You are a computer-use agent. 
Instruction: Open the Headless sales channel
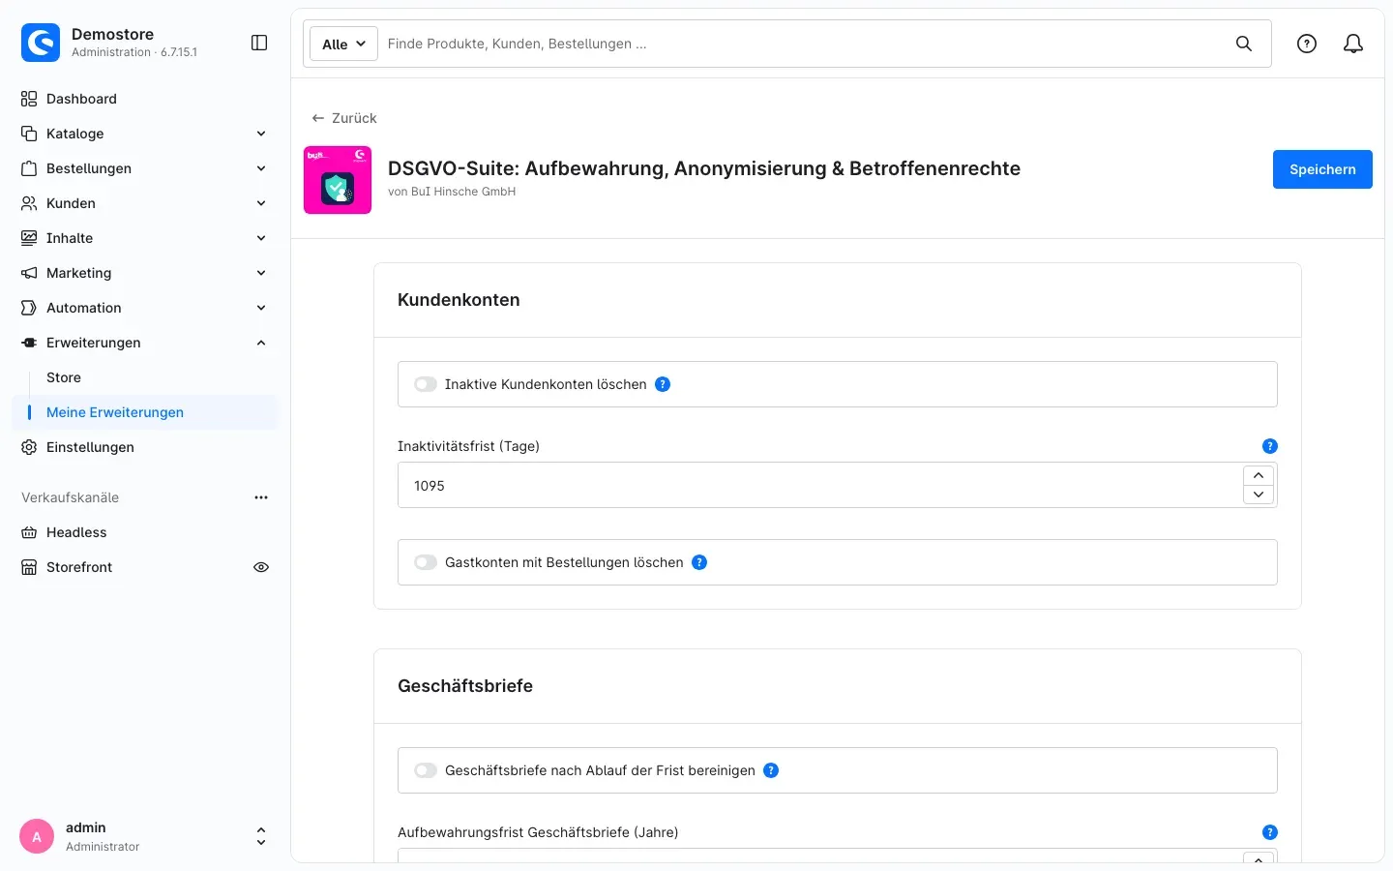point(76,532)
